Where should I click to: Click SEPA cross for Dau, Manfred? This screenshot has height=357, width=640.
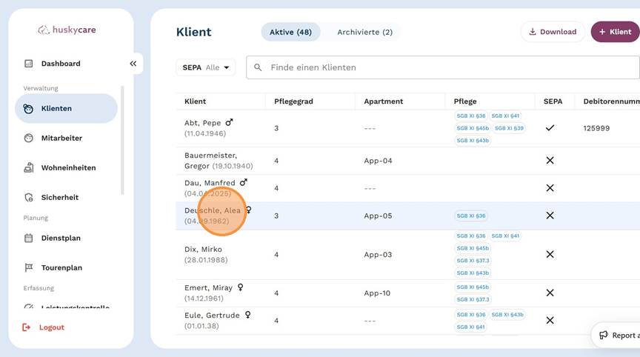pyautogui.click(x=550, y=188)
